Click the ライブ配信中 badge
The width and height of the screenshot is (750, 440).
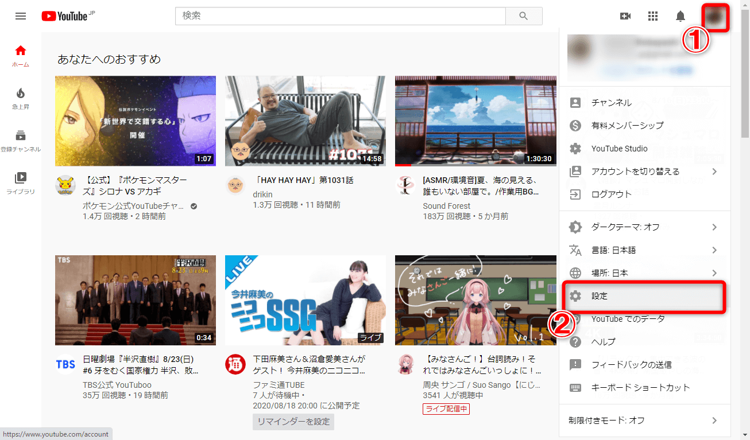[446, 409]
